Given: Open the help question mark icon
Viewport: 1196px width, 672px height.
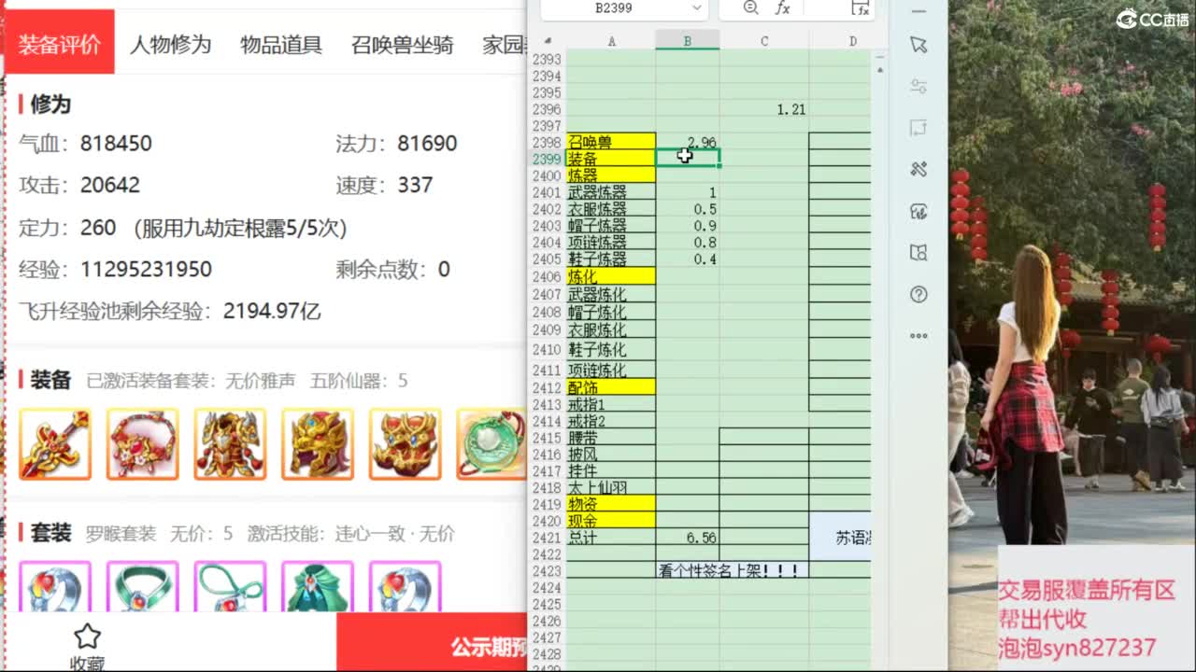Looking at the screenshot, I should [x=918, y=294].
